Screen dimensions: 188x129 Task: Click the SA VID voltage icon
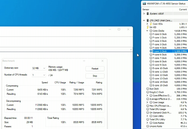(147, 27)
